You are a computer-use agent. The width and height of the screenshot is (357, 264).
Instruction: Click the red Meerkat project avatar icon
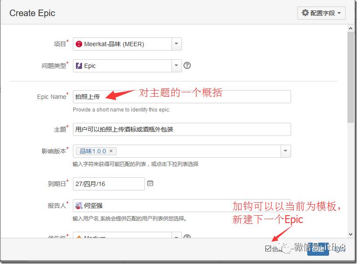pos(79,44)
